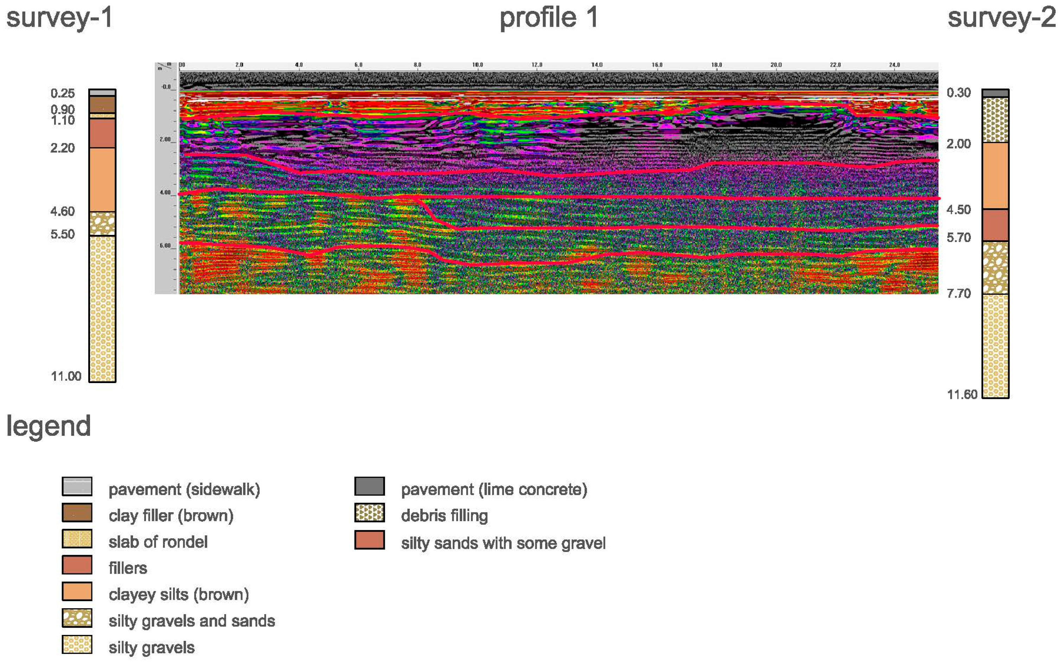Click the 10.0 mark on horizontal ruler
The height and width of the screenshot is (668, 1063).
click(x=477, y=65)
